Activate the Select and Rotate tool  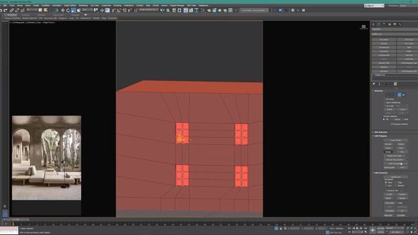click(x=68, y=10)
